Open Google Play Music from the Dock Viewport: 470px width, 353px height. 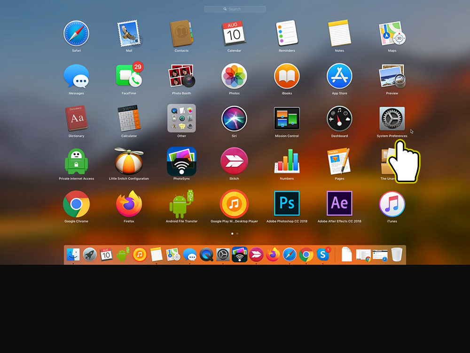click(x=140, y=255)
